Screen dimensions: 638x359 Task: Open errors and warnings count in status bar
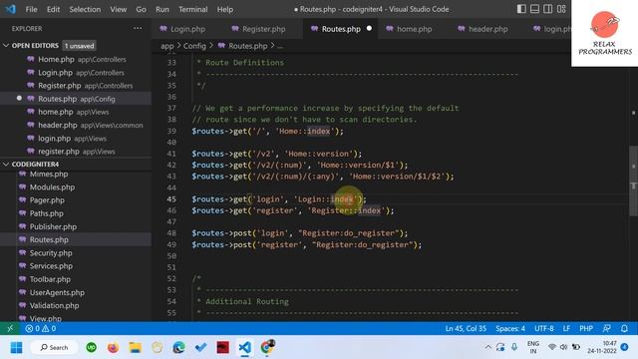coord(40,328)
